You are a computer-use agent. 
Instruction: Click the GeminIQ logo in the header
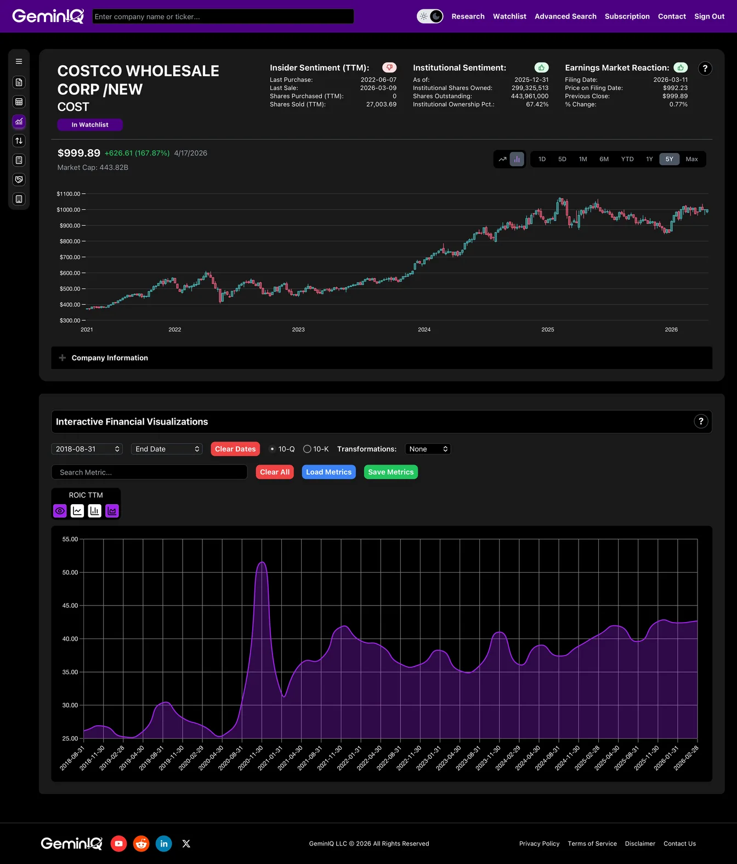(x=48, y=16)
